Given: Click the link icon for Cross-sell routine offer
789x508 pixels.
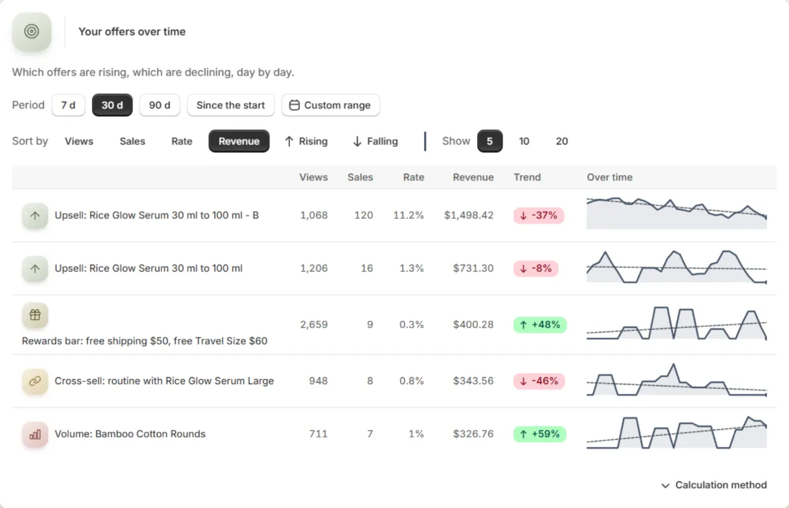Looking at the screenshot, I should (34, 381).
